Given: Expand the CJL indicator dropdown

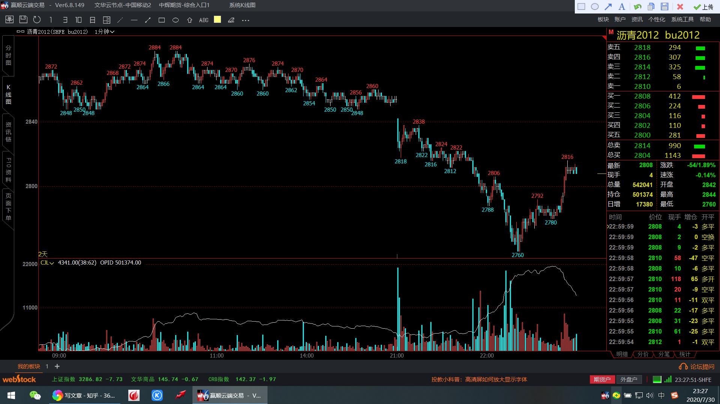Looking at the screenshot, I should click(47, 263).
